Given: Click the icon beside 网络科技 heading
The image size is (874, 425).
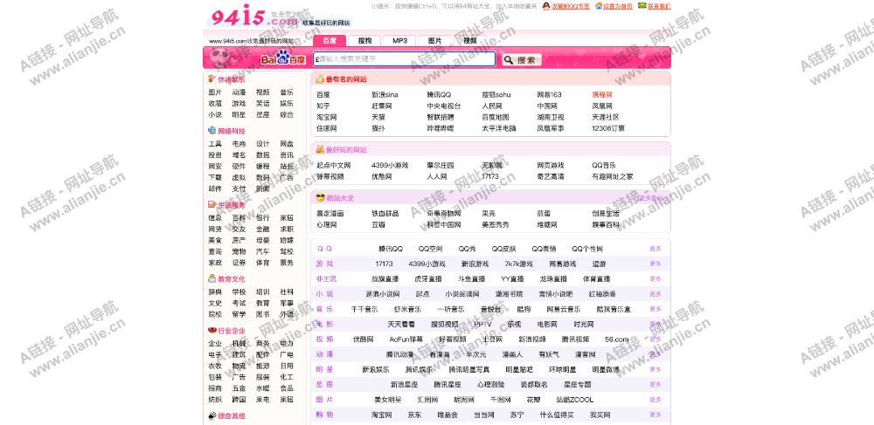Looking at the screenshot, I should pos(212,131).
